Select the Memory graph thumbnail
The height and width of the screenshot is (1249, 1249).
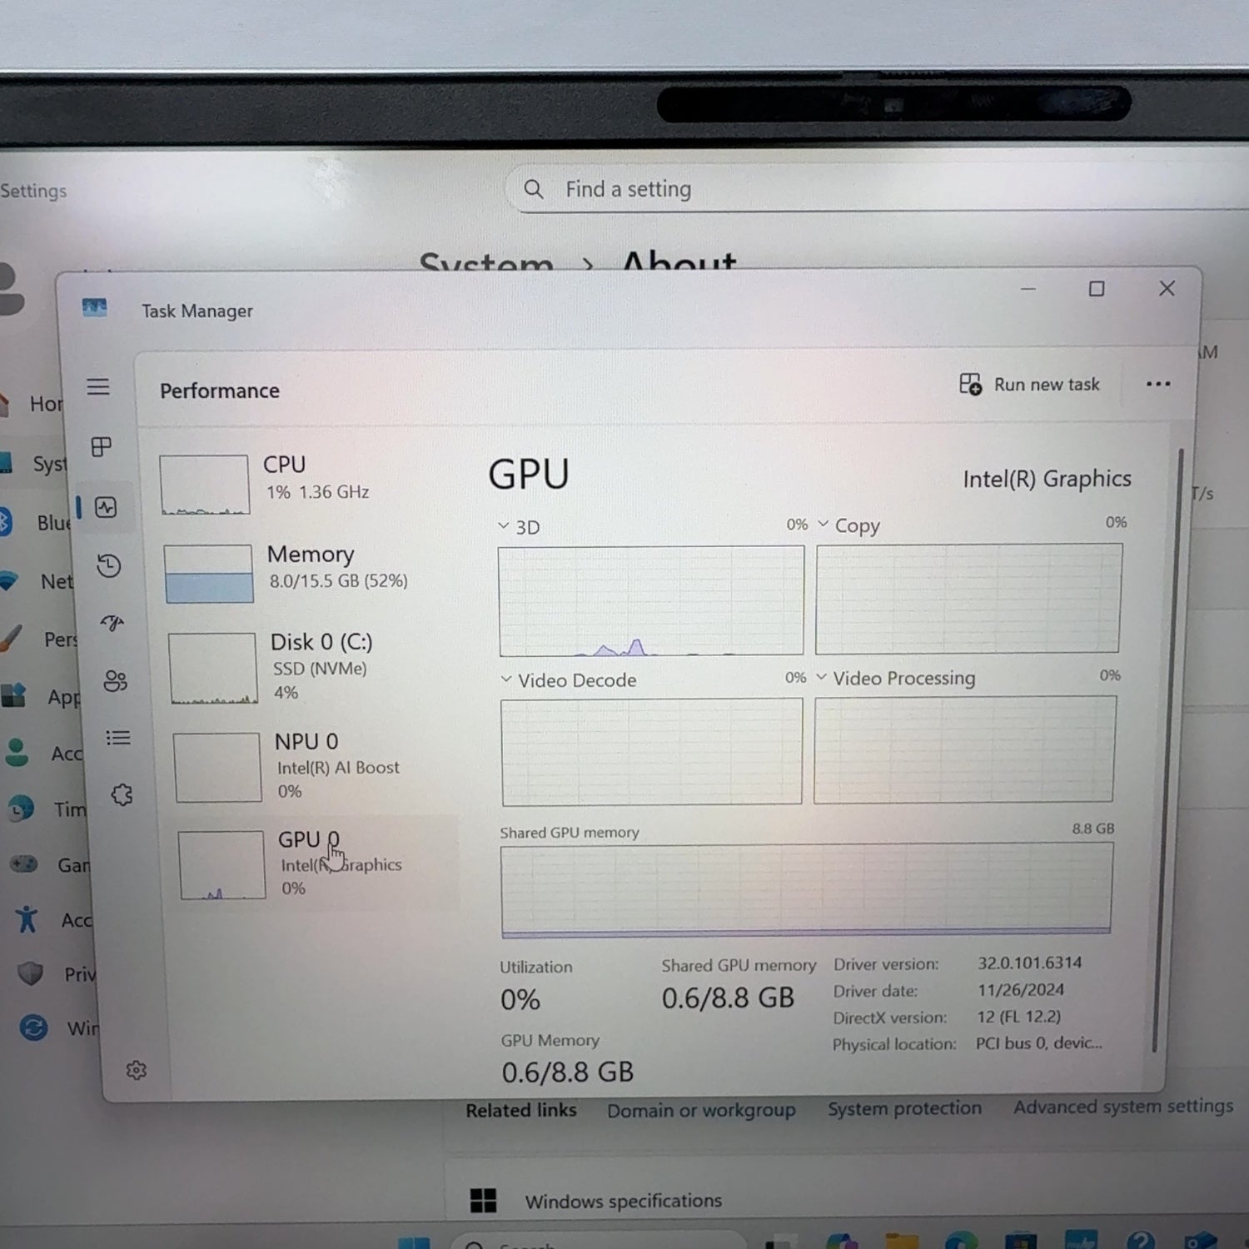(208, 571)
